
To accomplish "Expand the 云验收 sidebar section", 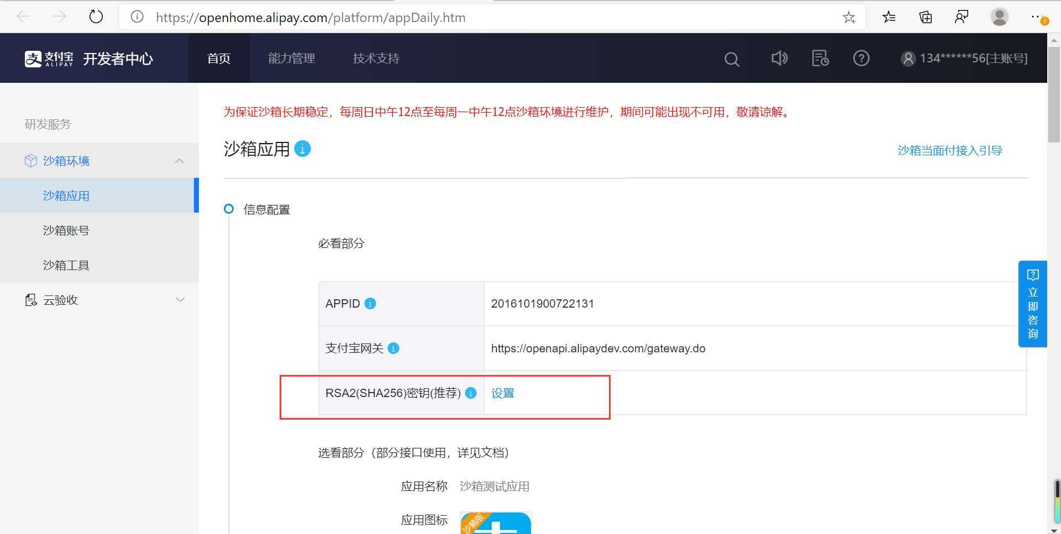I will (180, 299).
